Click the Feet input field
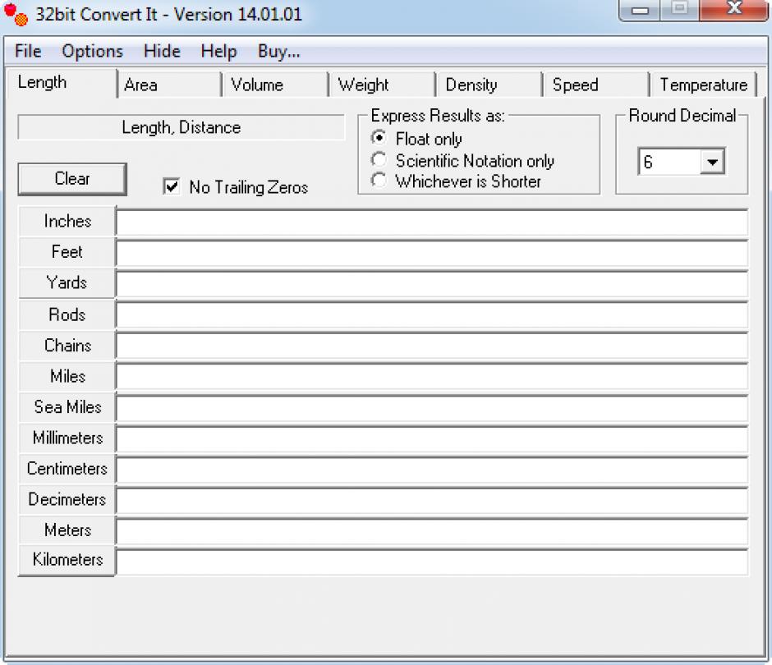This screenshot has height=665, width=772. (432, 253)
